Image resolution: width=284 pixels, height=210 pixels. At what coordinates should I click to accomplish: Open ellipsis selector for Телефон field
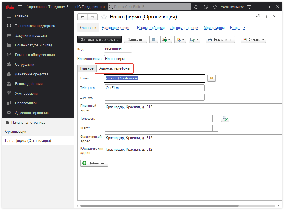215,119
